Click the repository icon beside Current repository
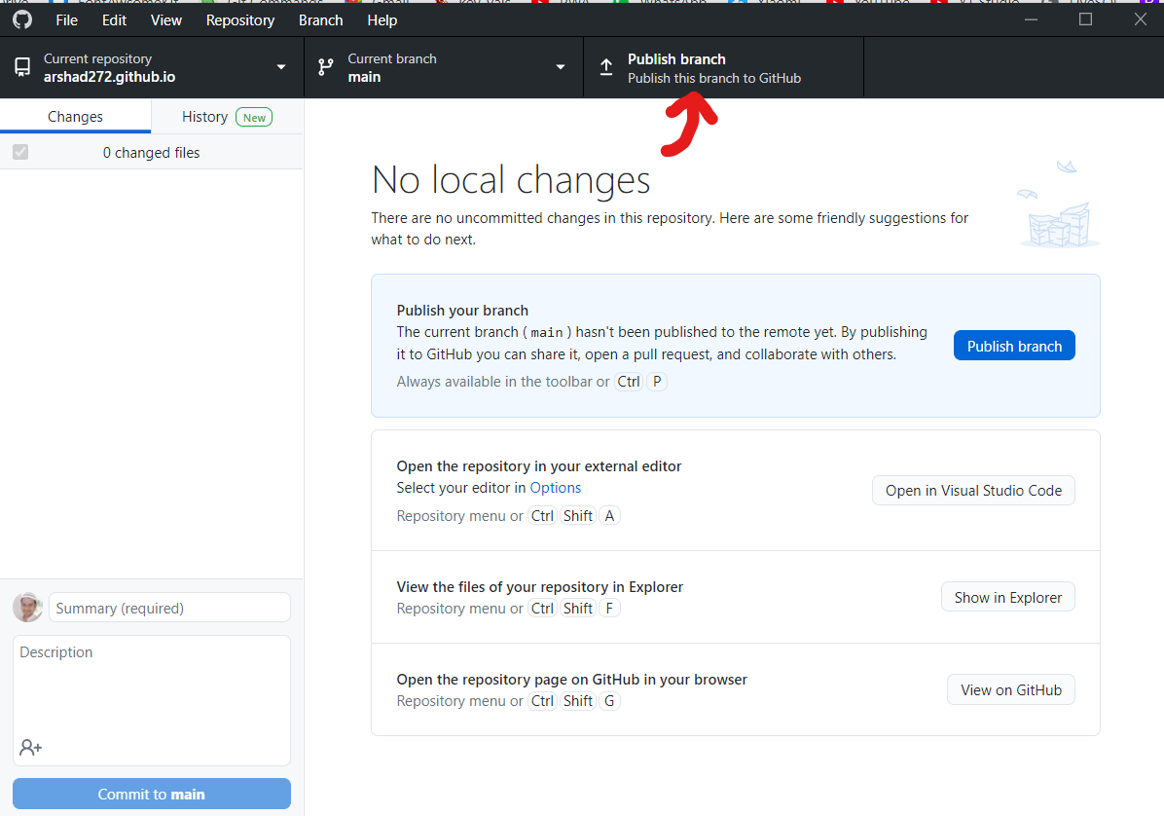The image size is (1164, 816). pos(22,67)
